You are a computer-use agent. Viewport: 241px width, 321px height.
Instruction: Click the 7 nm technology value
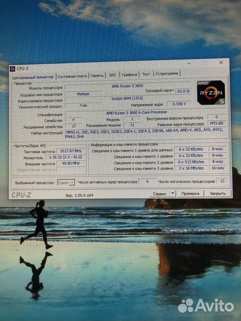tap(83, 106)
